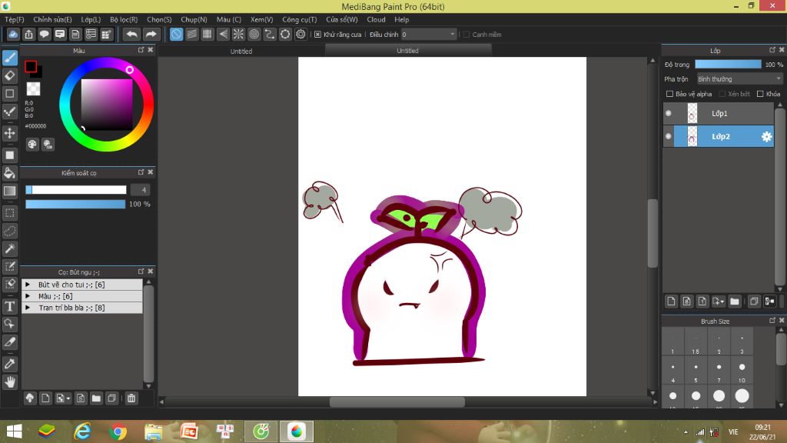Enable the grid (crisscross) snap guide
The height and width of the screenshot is (443, 787).
click(x=208, y=34)
